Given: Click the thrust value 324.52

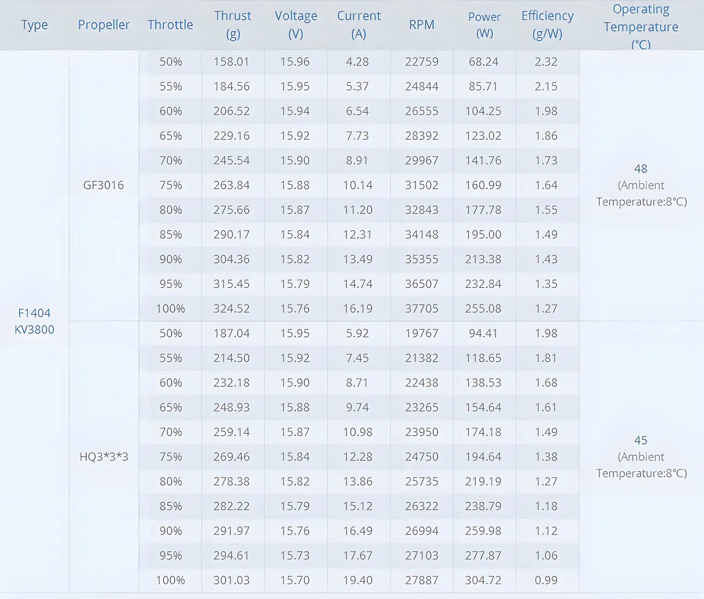Looking at the screenshot, I should [231, 309].
